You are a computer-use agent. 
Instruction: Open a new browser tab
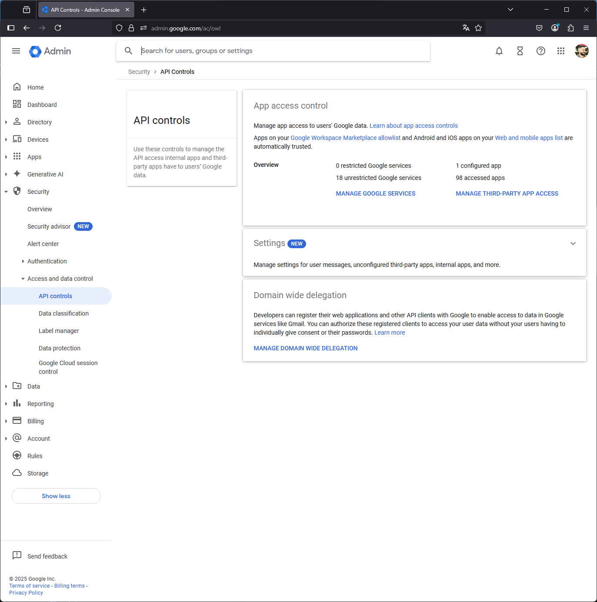click(x=144, y=10)
